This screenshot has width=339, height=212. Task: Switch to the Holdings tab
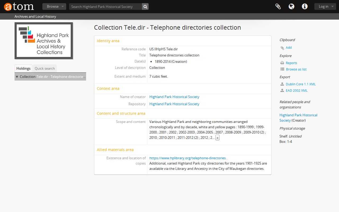[x=23, y=68]
